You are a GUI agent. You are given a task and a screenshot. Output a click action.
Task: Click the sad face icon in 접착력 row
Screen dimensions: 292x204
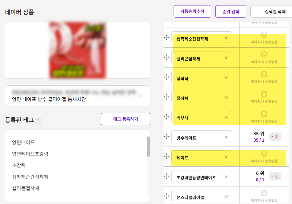point(264,94)
